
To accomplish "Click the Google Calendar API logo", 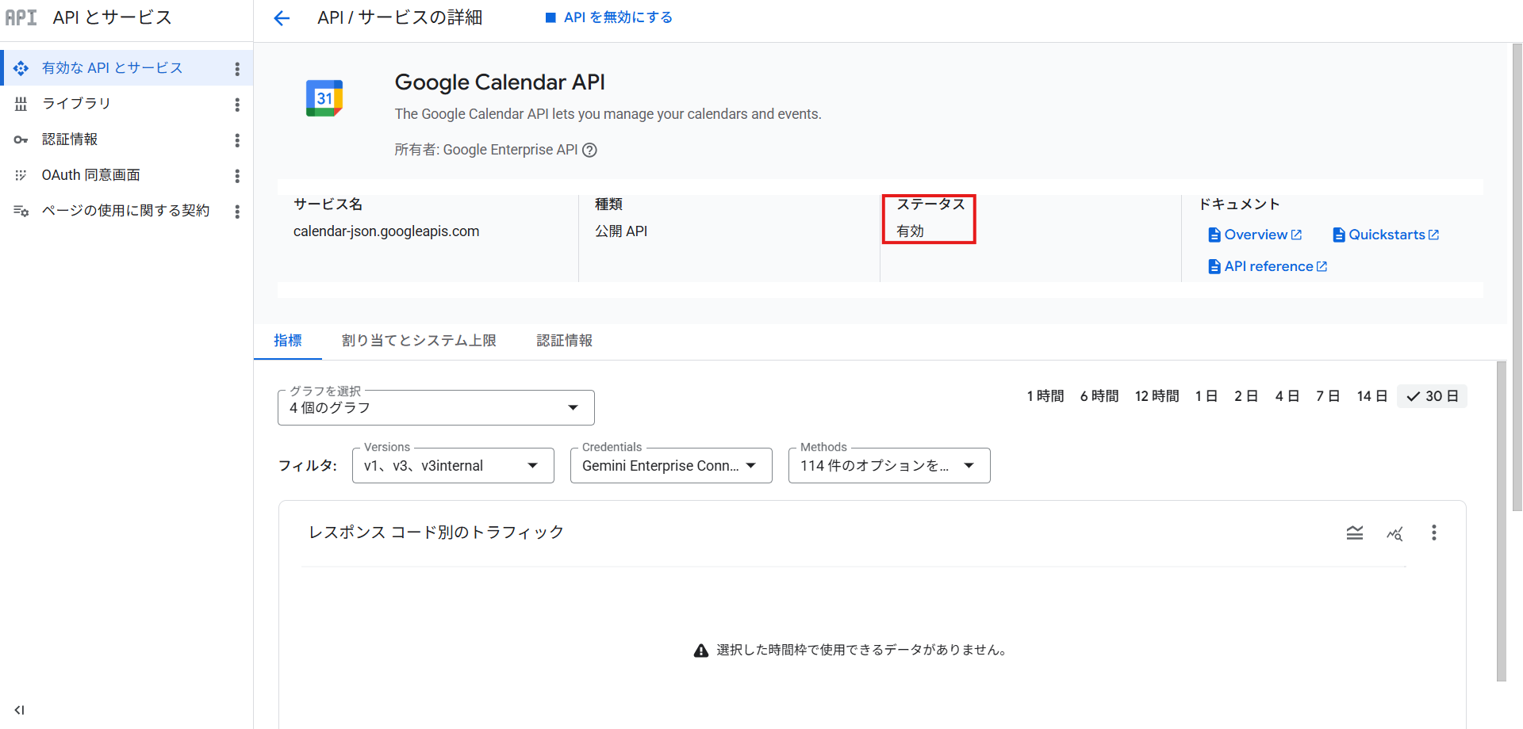I will 324,98.
